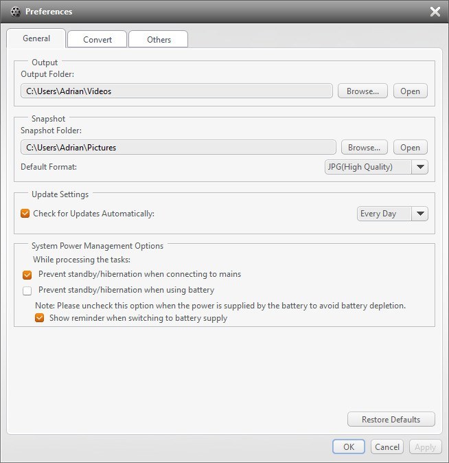Toggle Show reminder when switching to battery

40,318
